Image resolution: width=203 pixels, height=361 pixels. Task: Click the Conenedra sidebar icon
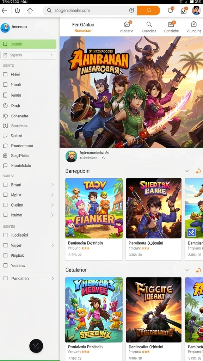coord(5,116)
